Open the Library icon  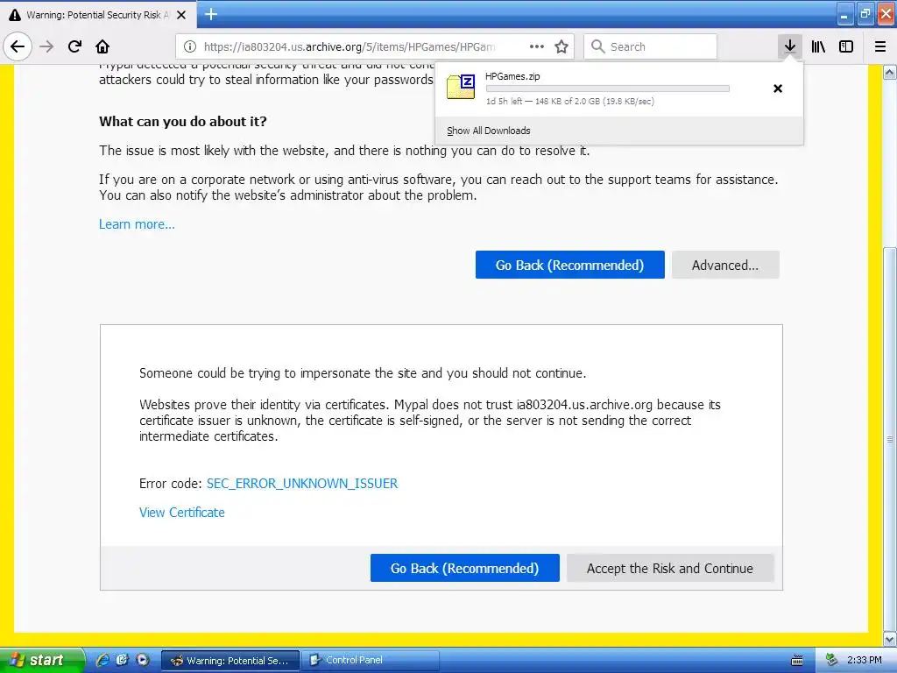pyautogui.click(x=818, y=46)
